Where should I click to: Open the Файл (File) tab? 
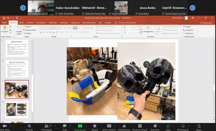click(x=4, y=23)
